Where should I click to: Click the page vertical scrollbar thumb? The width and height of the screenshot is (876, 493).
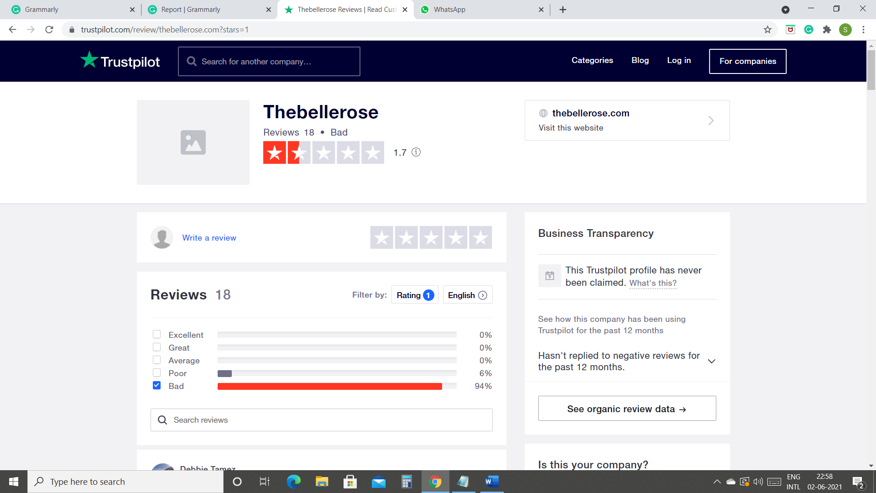[871, 70]
